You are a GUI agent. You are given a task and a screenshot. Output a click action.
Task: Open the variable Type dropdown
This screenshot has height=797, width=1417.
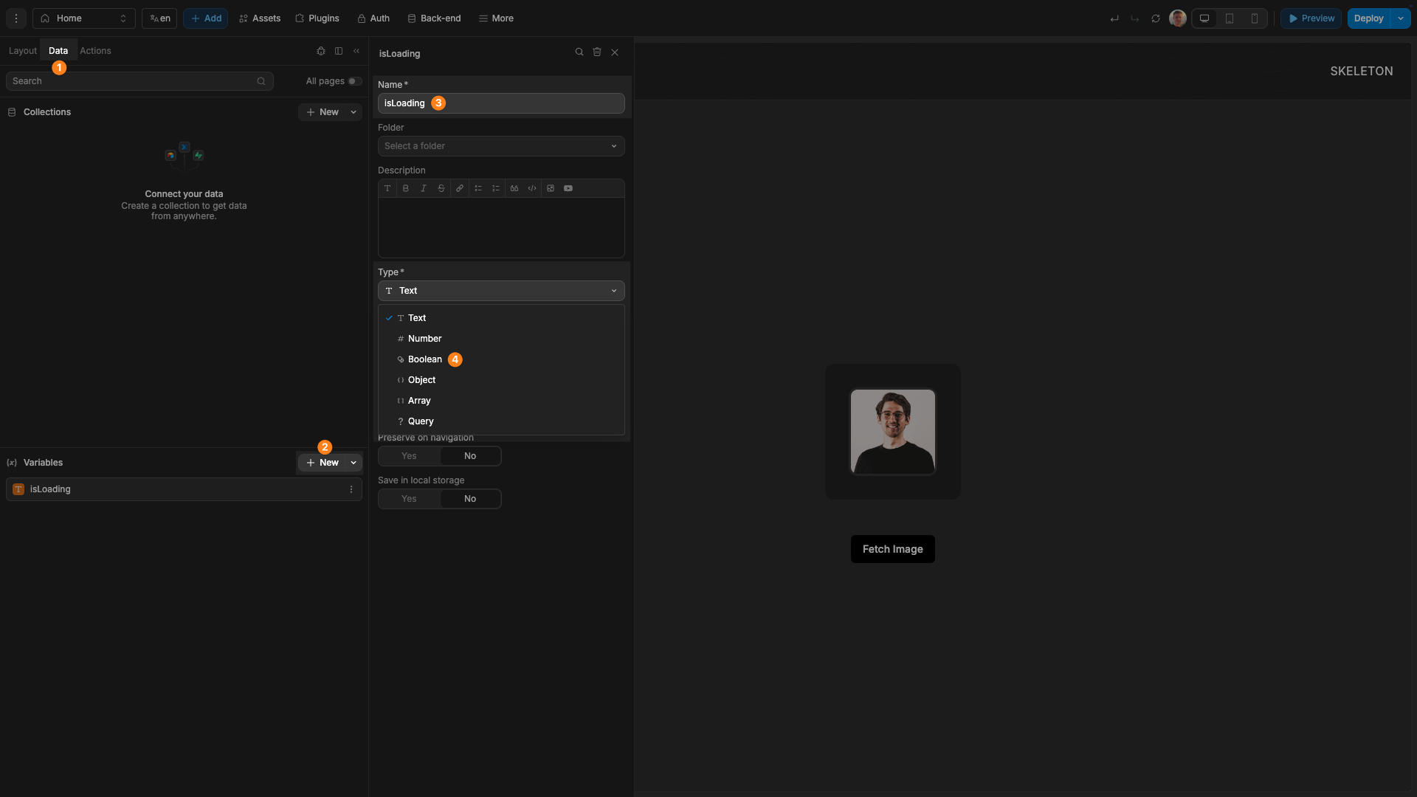[500, 291]
